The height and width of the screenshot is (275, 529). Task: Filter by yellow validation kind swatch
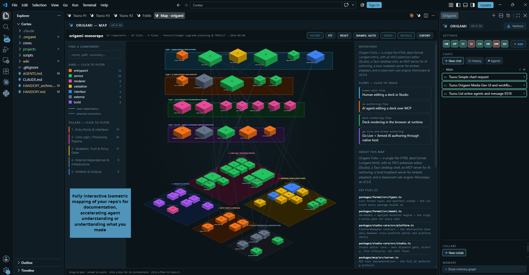pos(70,86)
